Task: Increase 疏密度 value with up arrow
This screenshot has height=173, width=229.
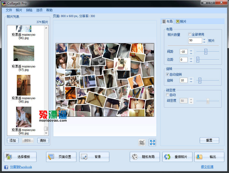Action: click(x=191, y=99)
